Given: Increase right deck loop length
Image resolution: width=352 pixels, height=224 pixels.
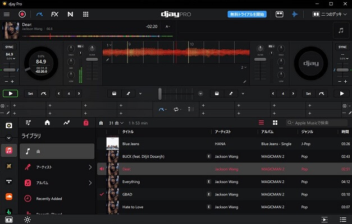Looking at the screenshot, I should [293, 94].
